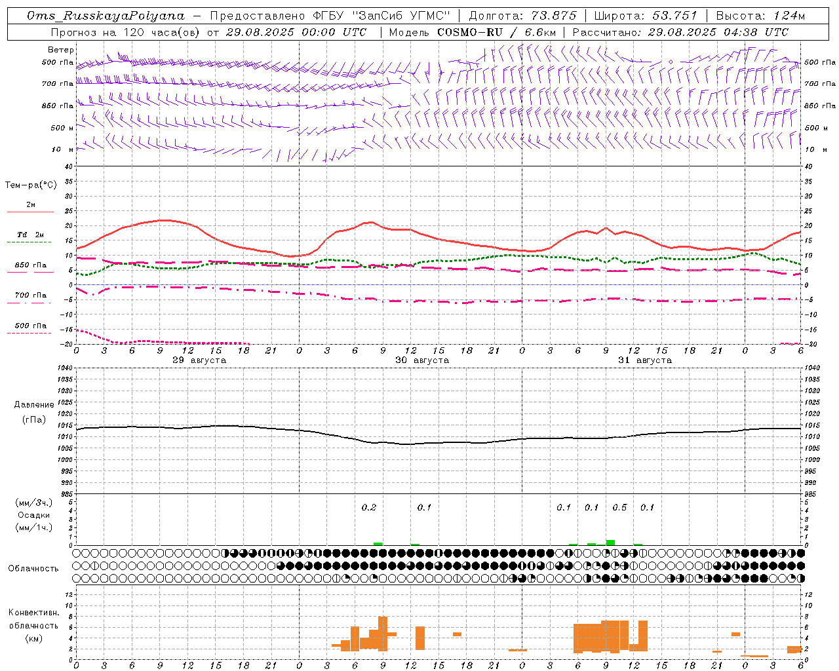Click the "(мм/3ч.)" precipitation unit label
839x671 pixels.
point(33,503)
